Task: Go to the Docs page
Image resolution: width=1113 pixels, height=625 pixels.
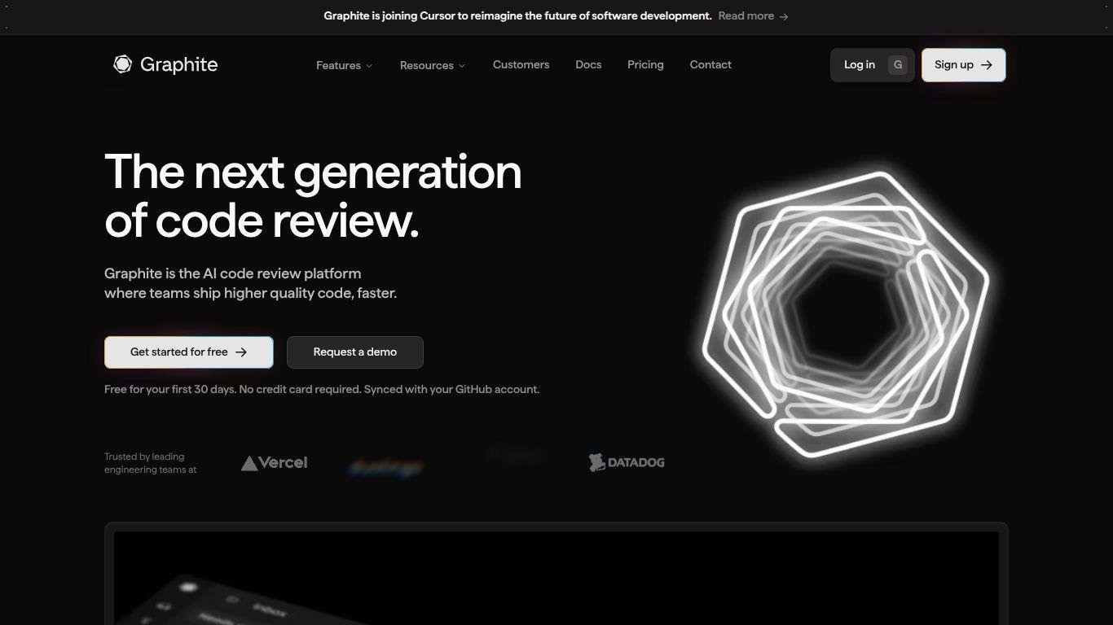Action: point(588,64)
